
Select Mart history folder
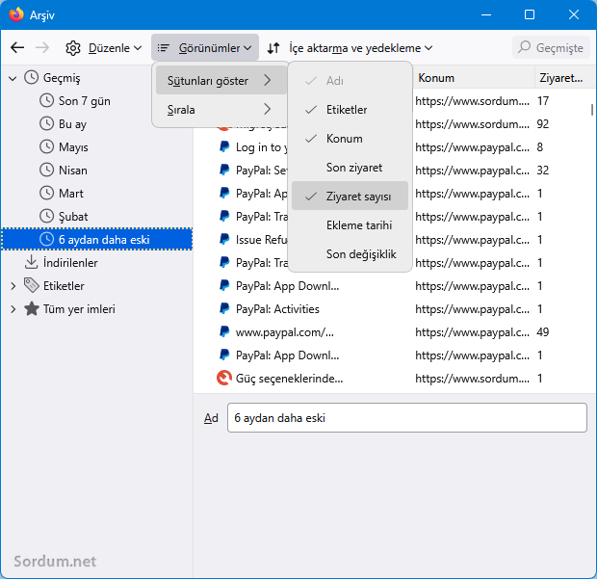[71, 194]
